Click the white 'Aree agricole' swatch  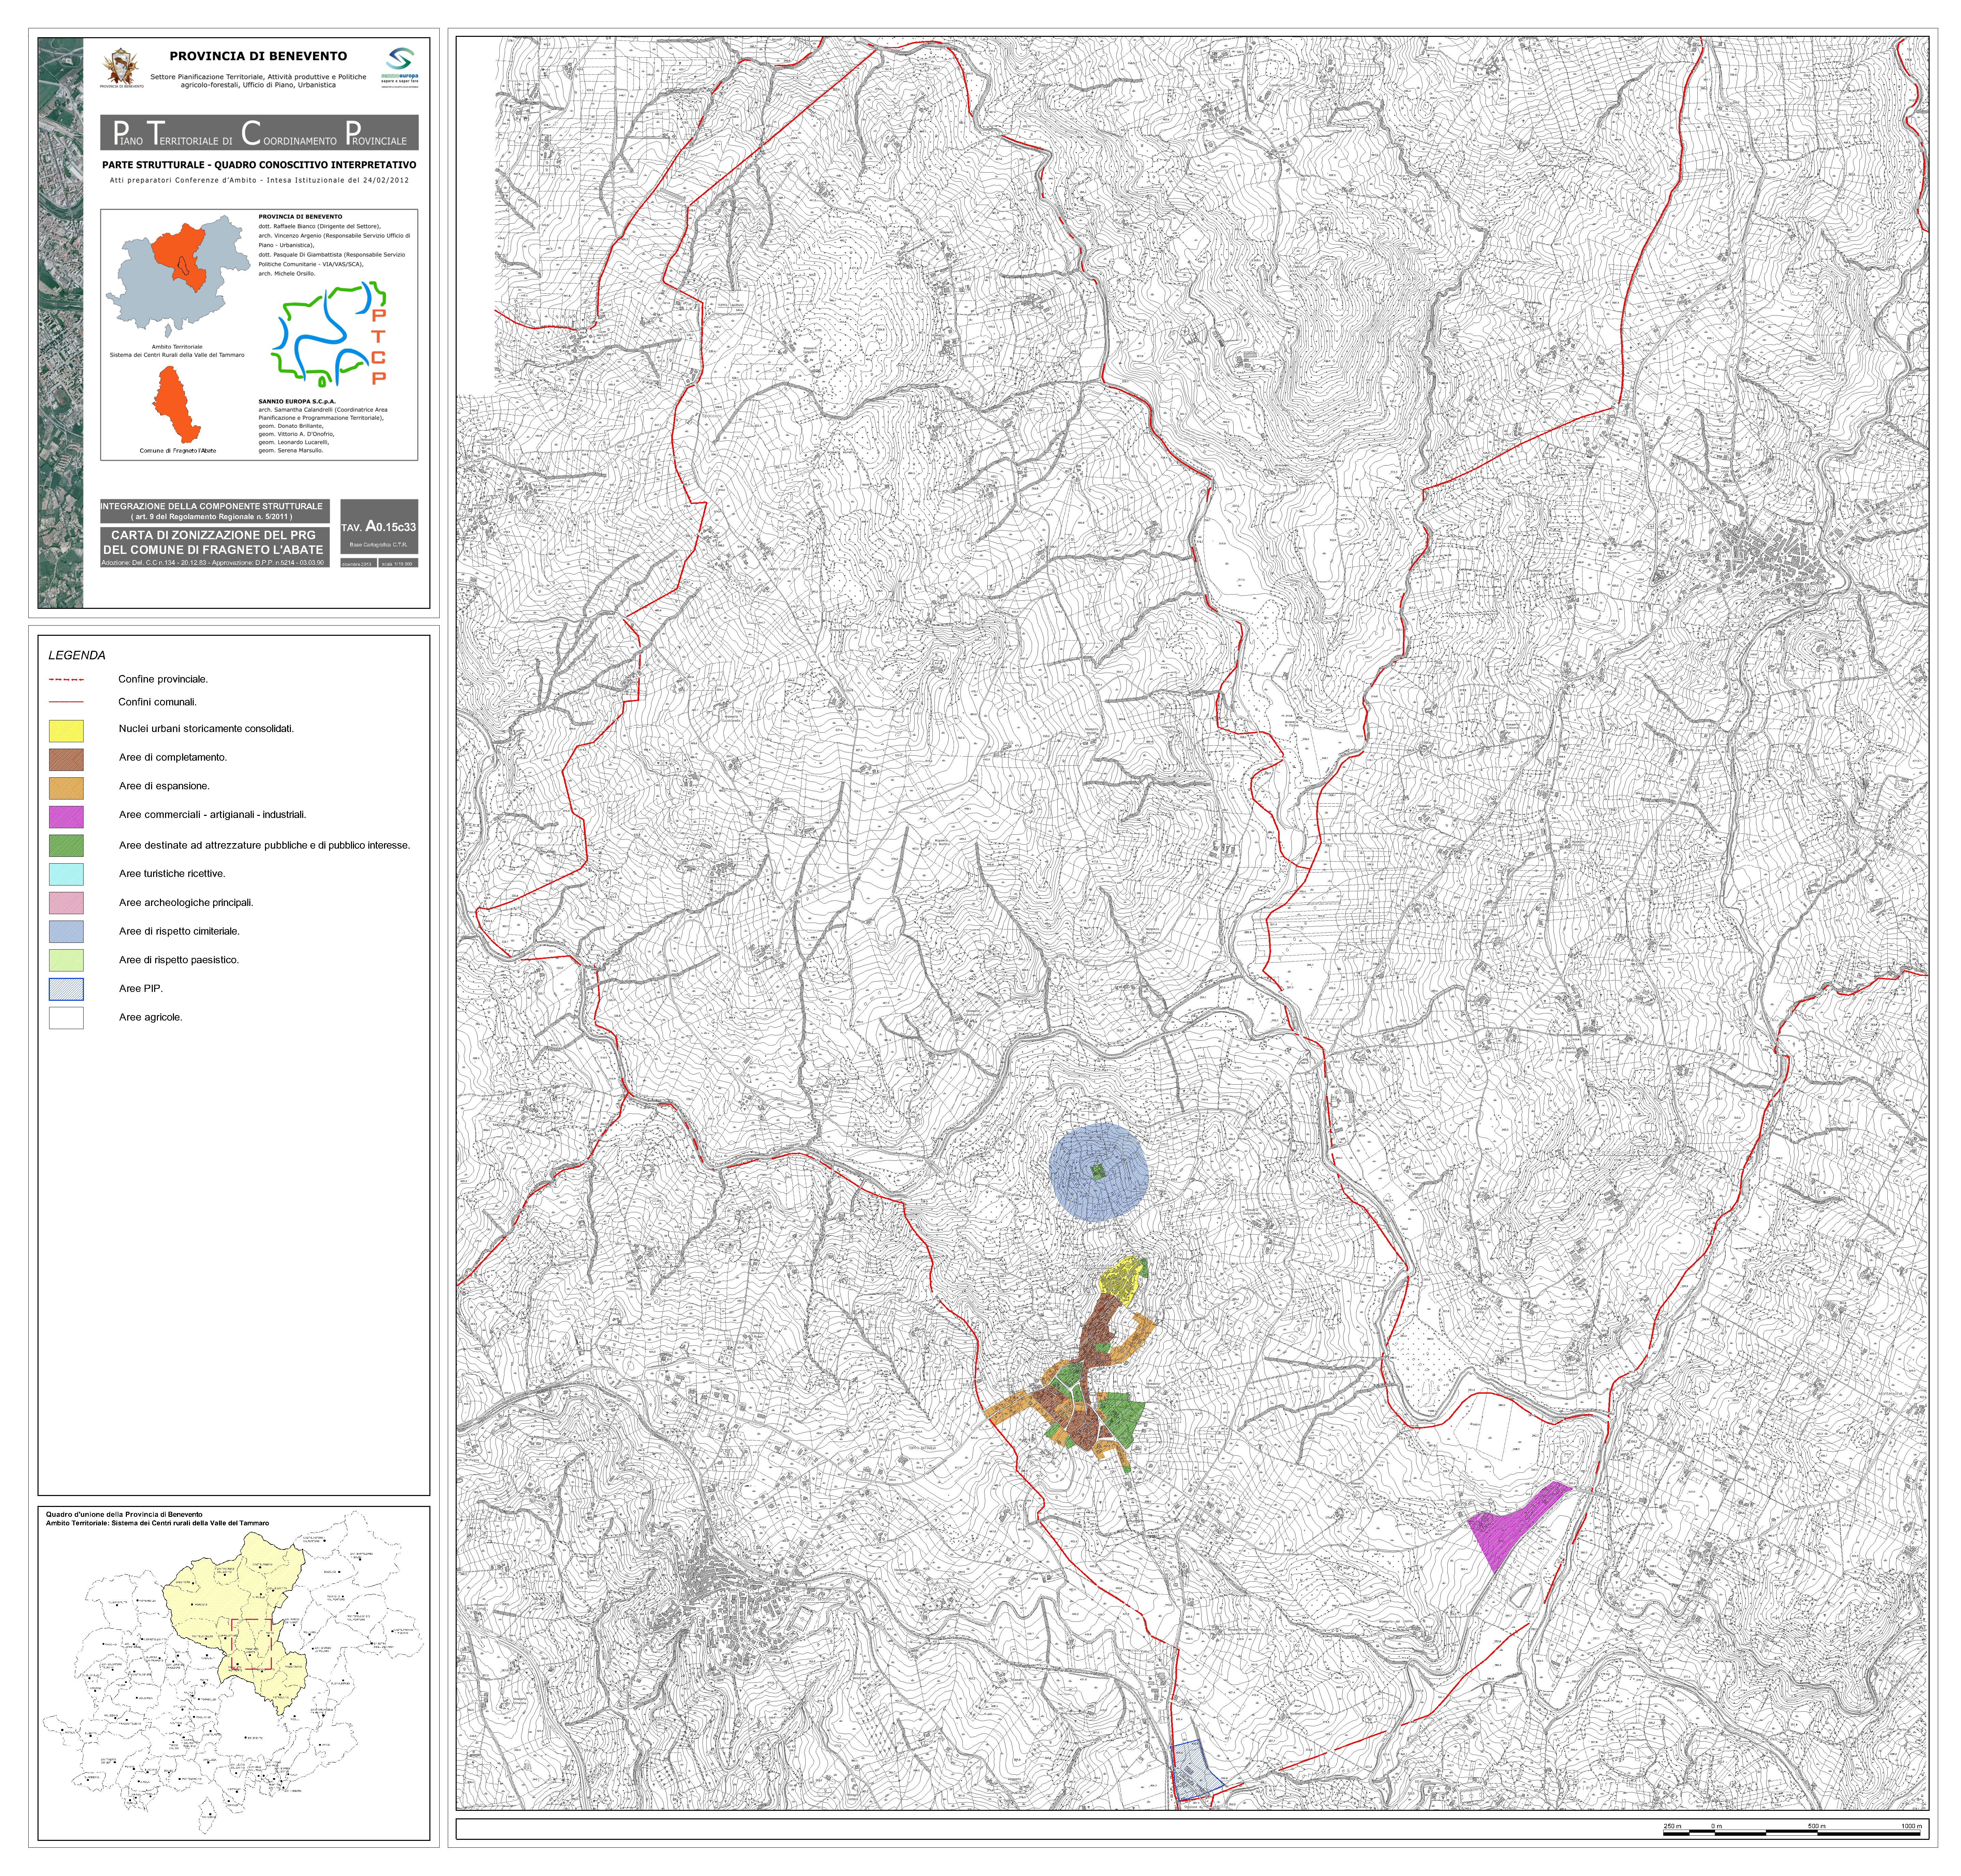[66, 1018]
